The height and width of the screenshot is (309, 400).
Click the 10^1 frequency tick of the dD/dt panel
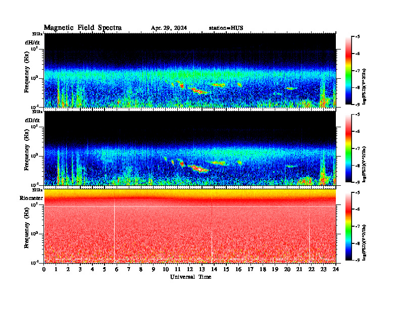34,126
